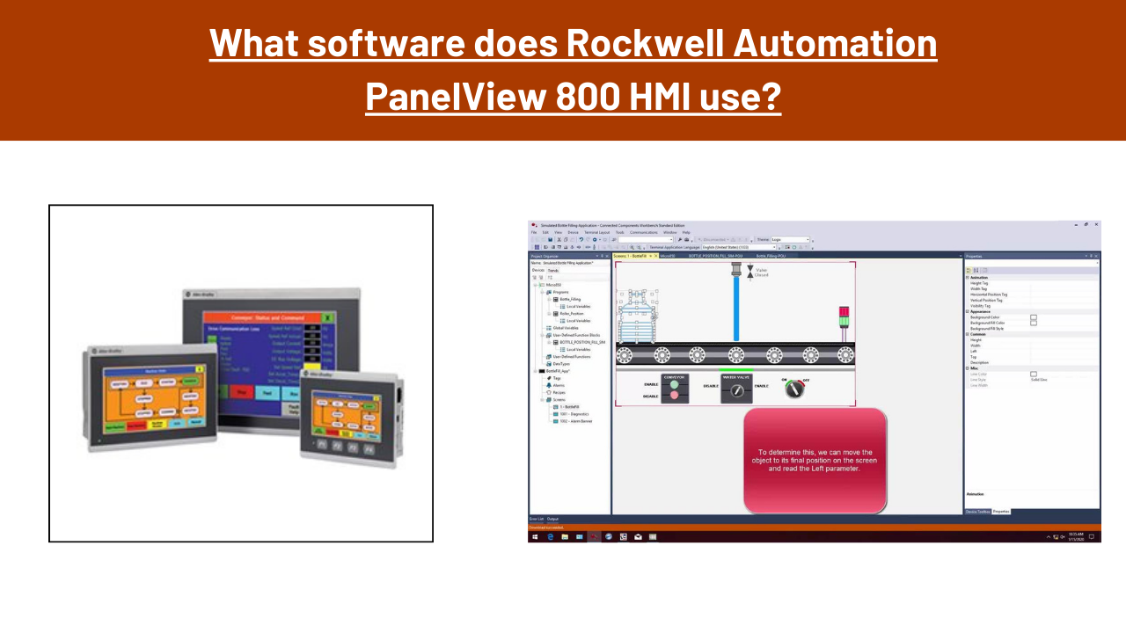The height and width of the screenshot is (633, 1126).
Task: Click the Undo arrow icon
Action: click(x=581, y=239)
